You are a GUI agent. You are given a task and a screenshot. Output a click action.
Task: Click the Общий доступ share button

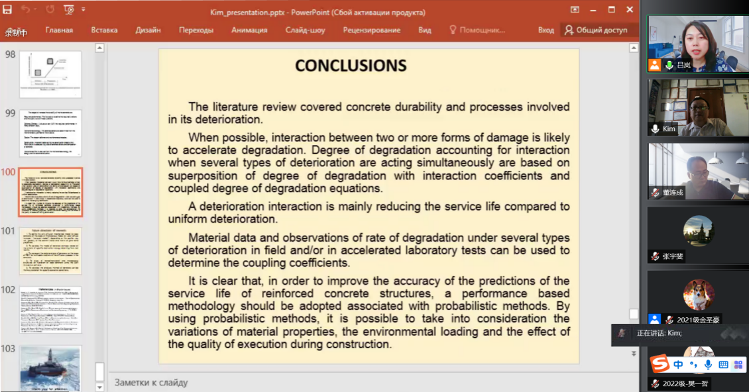tap(595, 30)
